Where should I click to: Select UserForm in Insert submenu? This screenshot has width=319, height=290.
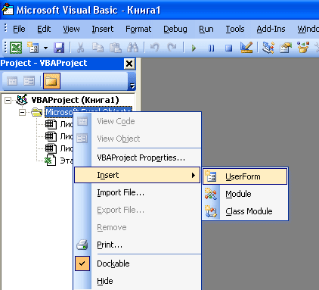[x=245, y=176]
